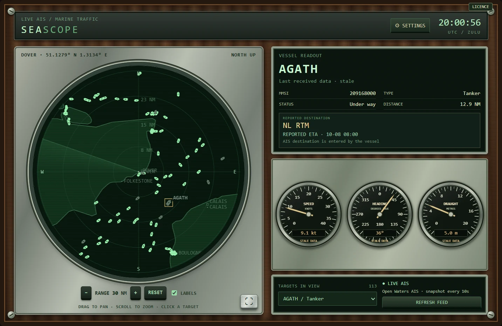
Task: Click the NL RTM destination
Action: [296, 125]
